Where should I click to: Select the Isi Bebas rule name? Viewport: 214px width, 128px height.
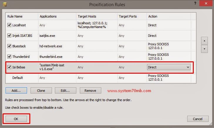coord(19,67)
